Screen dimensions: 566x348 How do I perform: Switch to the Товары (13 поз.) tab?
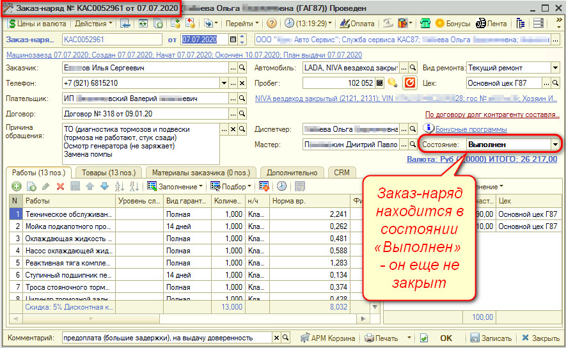[109, 173]
